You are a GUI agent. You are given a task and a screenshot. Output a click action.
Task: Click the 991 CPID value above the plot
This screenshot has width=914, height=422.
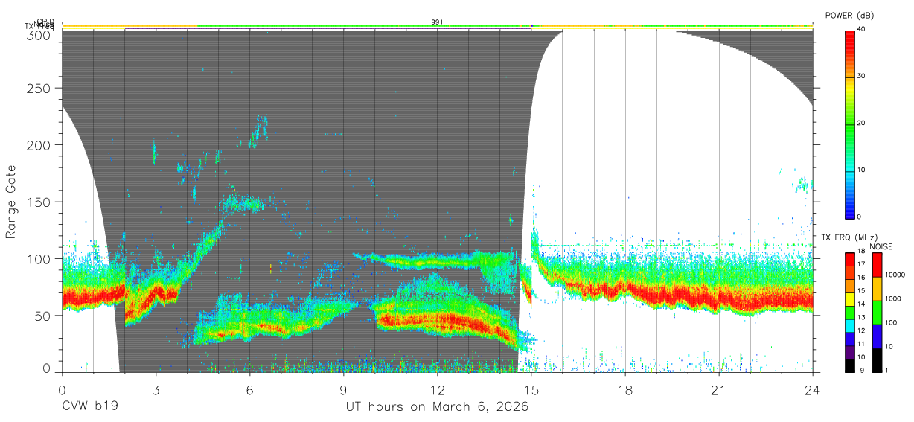(438, 22)
